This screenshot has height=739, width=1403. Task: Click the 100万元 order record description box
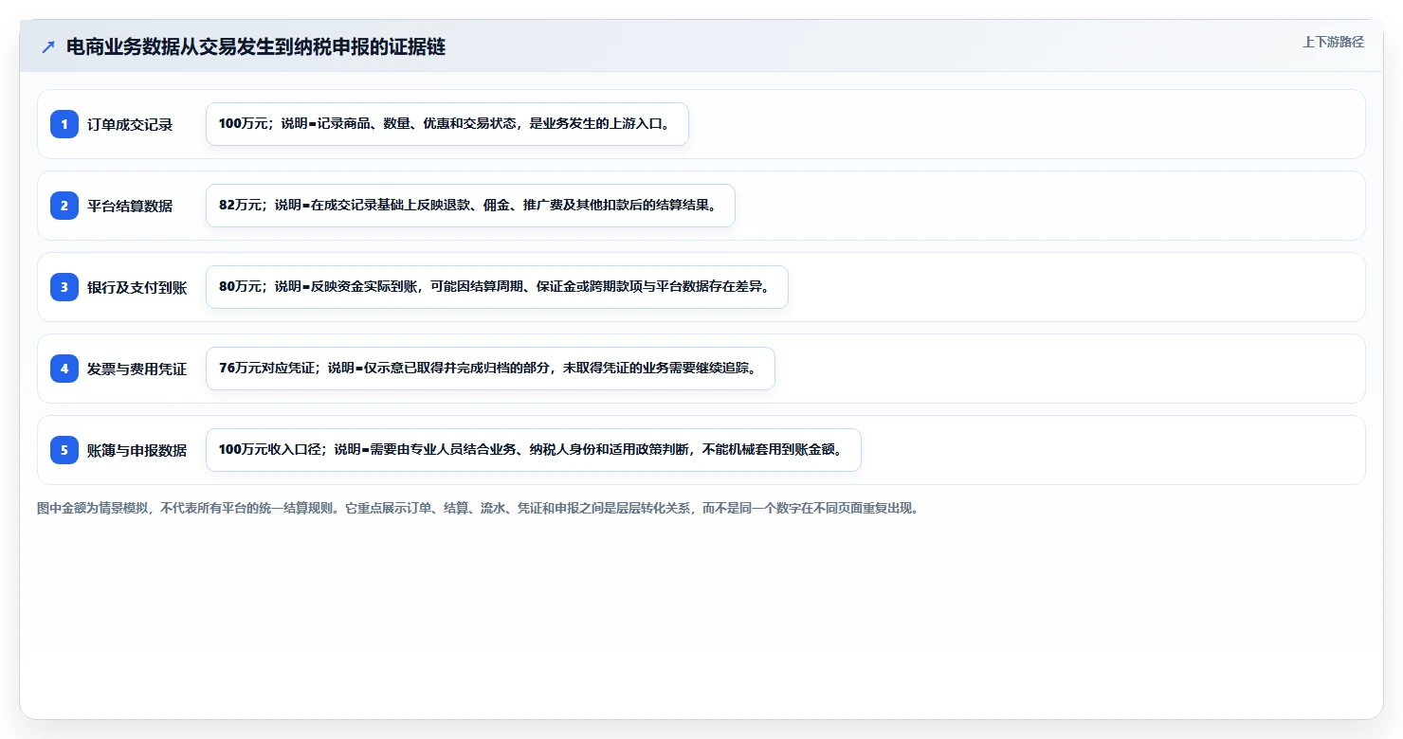click(447, 124)
